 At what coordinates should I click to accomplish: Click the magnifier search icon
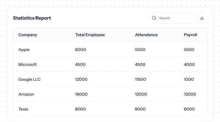click(x=154, y=18)
